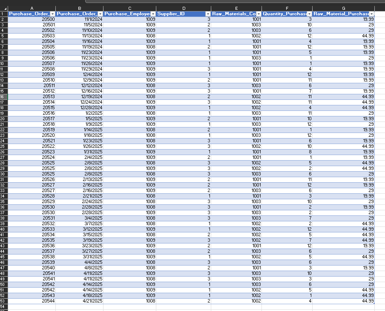Select column E by its header letter
The width and height of the screenshot is (385, 311).
tap(236, 8)
